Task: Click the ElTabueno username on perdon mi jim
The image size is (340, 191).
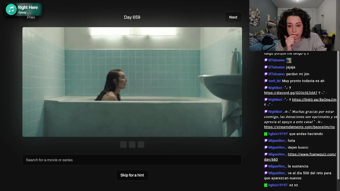Action: tap(277, 74)
